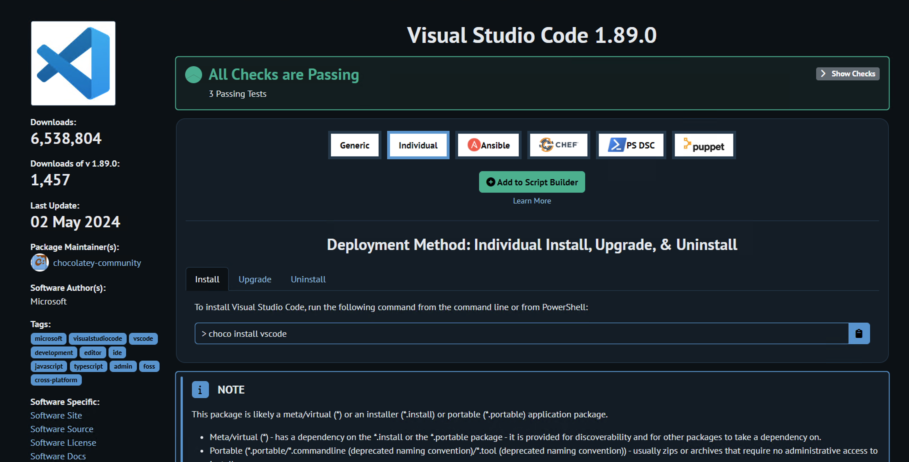The image size is (909, 462).
Task: Choose the Individual deployment method
Action: pyautogui.click(x=418, y=145)
